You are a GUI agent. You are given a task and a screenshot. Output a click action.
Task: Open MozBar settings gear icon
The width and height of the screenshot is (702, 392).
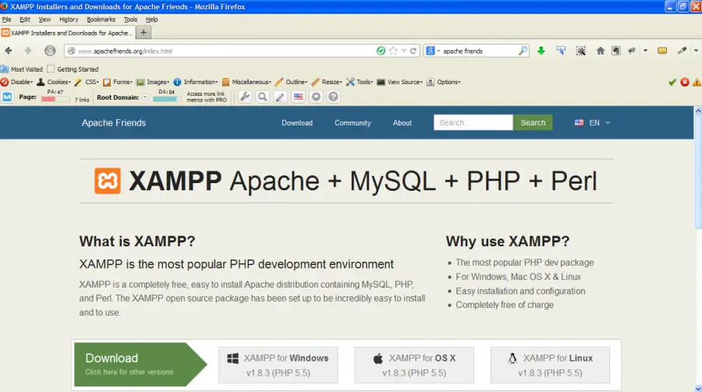316,97
